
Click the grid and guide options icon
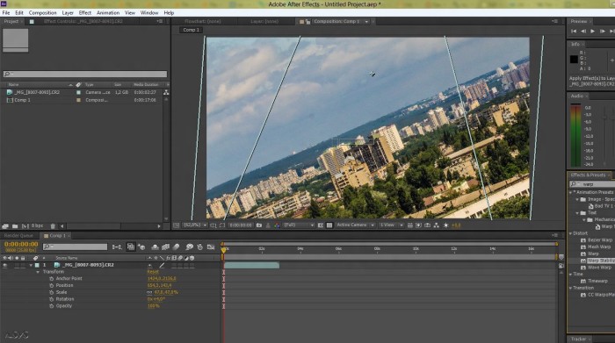point(213,225)
